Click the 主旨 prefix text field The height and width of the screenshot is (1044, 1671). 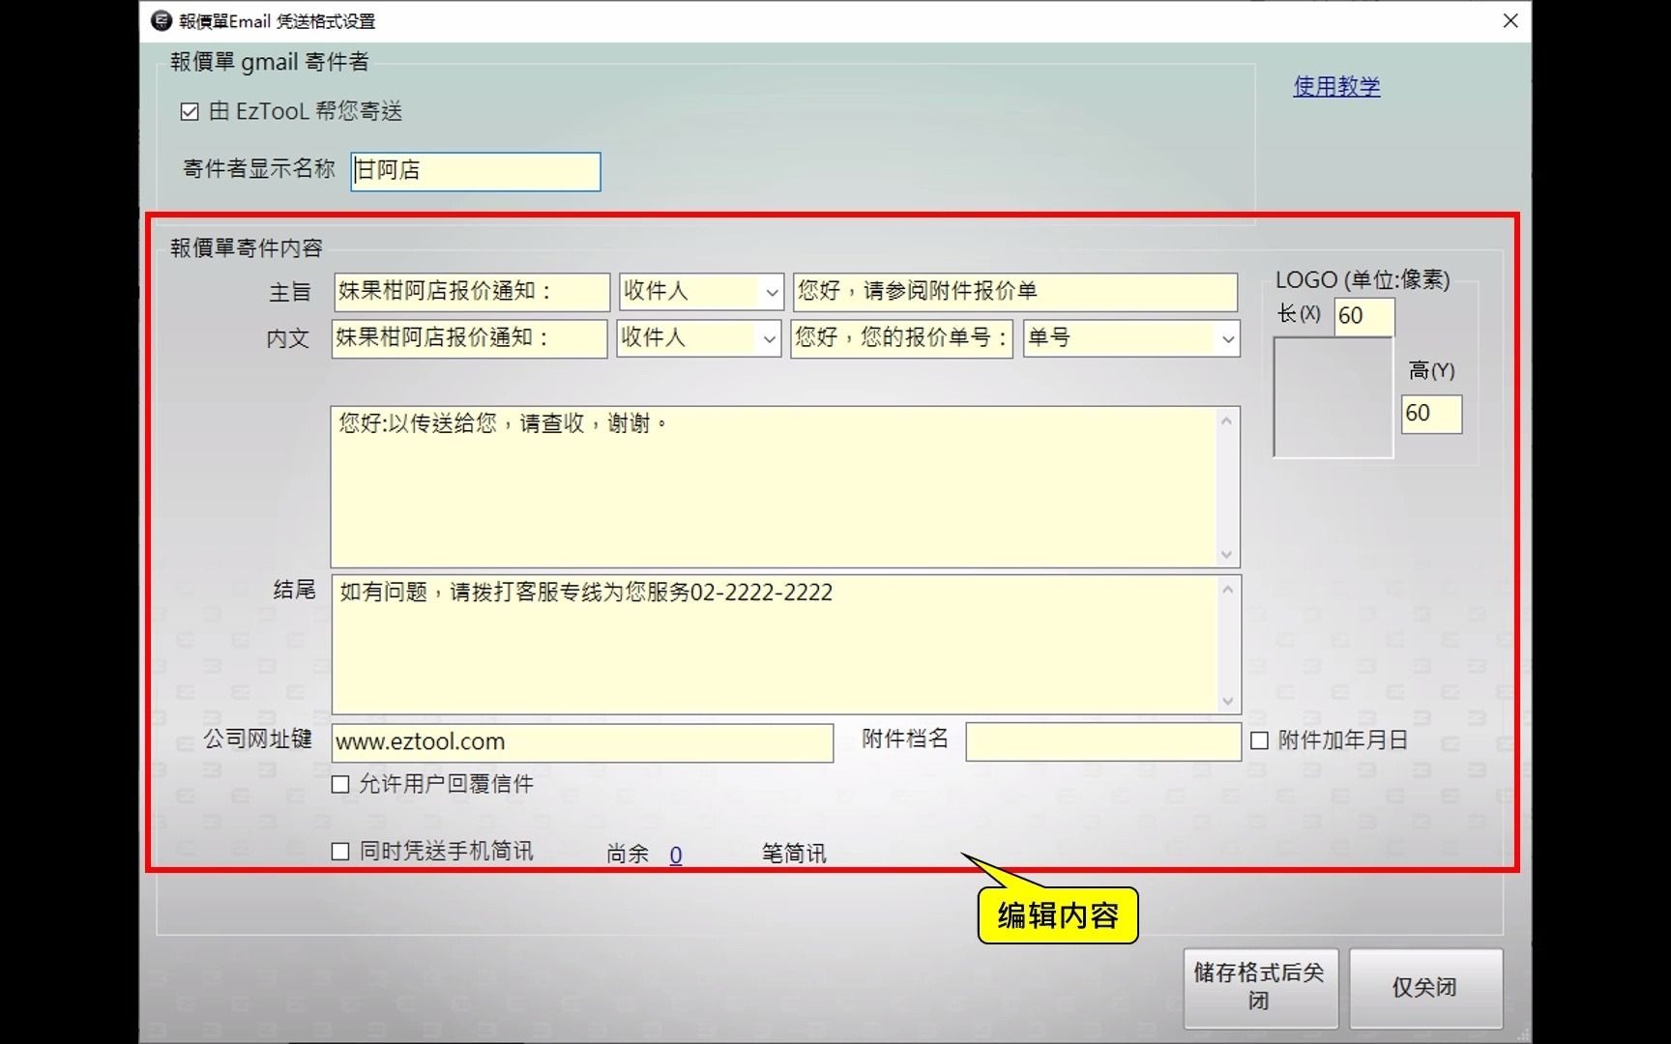tap(472, 292)
